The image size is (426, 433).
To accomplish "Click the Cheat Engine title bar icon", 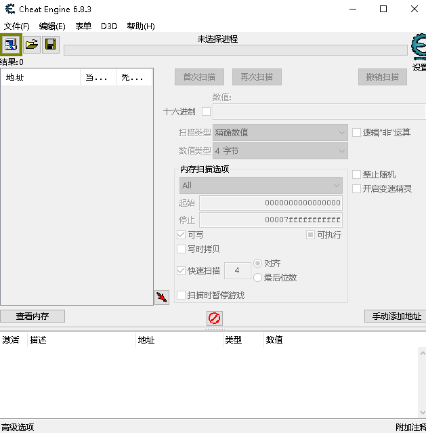I will point(10,9).
